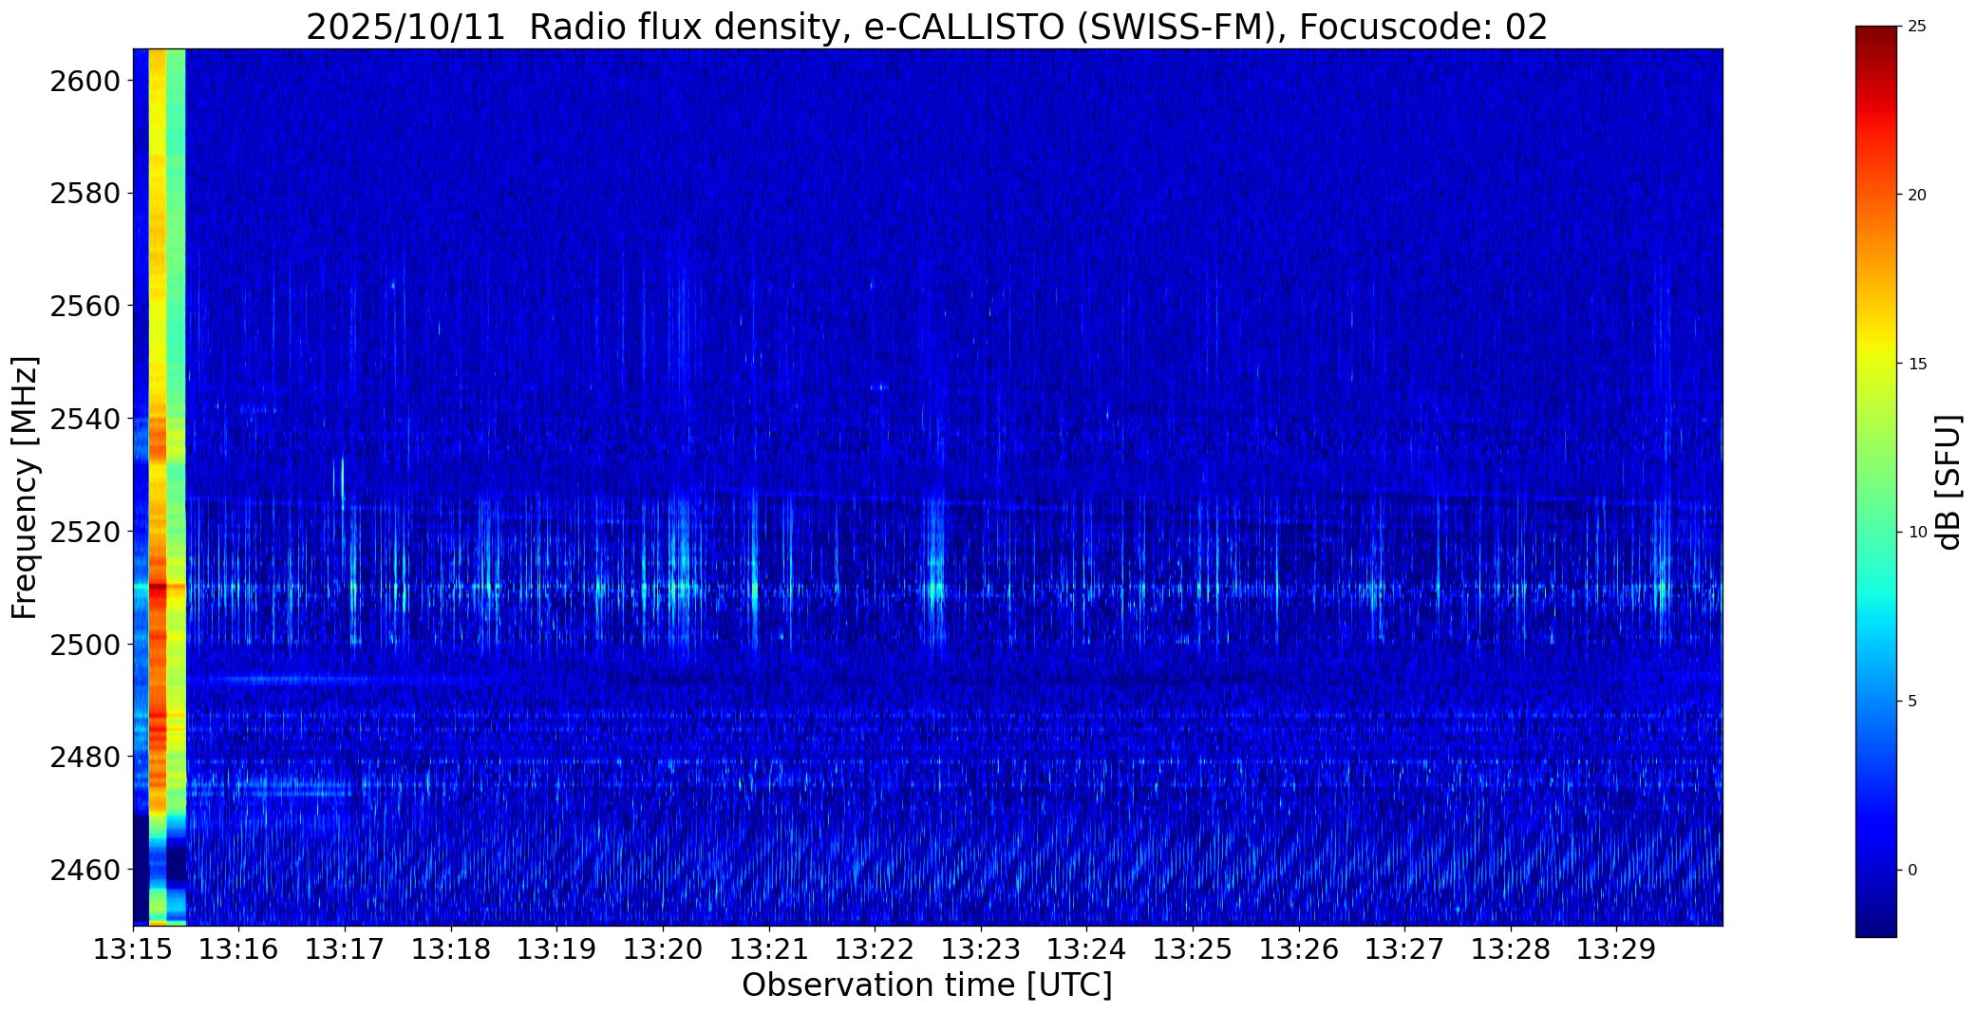Click the colorbar tick label 15
Image resolution: width=1977 pixels, height=1013 pixels.
pyautogui.click(x=1917, y=364)
